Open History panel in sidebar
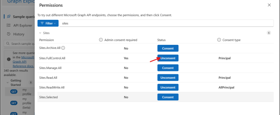The image size is (280, 115). pos(16,34)
